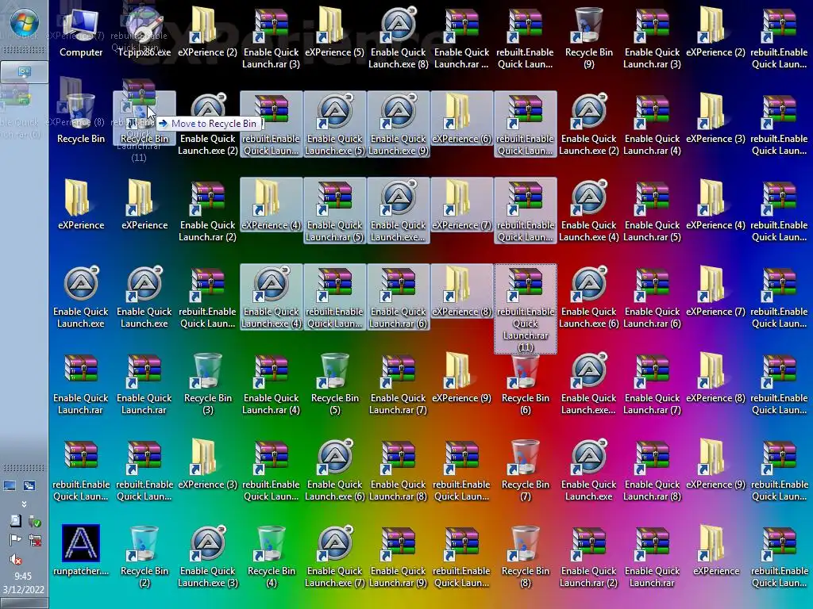Select the Recycle Bin (2) shortcut
The height and width of the screenshot is (609, 813).
click(144, 557)
